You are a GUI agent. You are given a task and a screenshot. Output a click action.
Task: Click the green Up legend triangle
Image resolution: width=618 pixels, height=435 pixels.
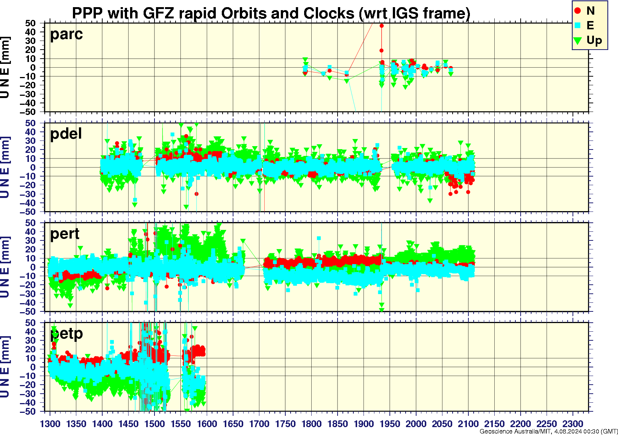coord(578,40)
